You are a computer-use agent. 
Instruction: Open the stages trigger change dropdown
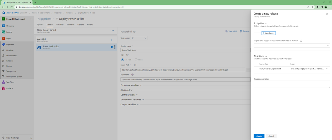[292, 46]
